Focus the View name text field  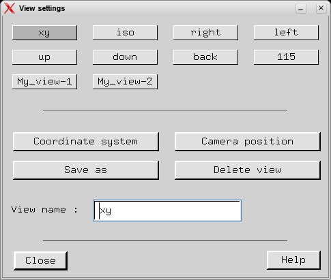(167, 211)
